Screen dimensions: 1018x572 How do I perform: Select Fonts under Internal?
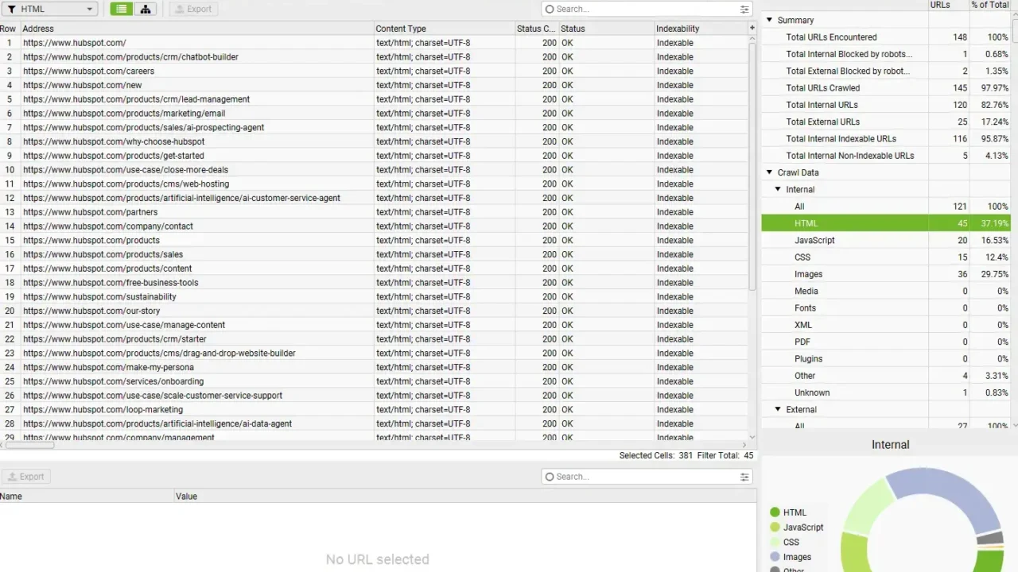(886, 308)
